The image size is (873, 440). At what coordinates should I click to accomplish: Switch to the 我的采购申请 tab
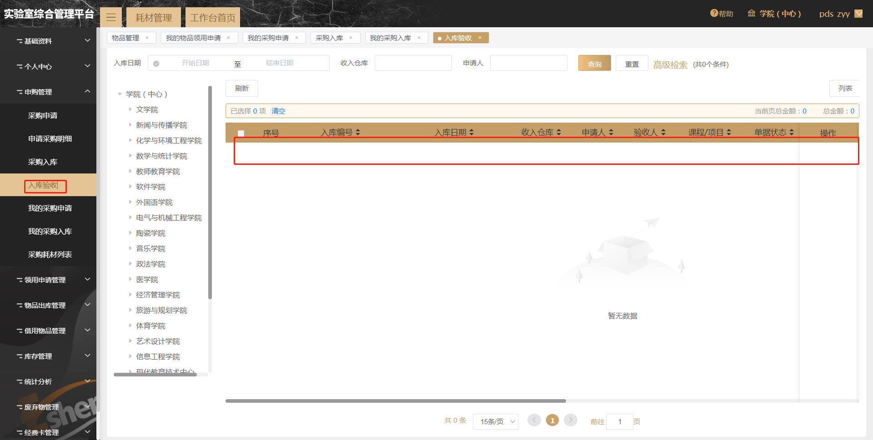[268, 38]
